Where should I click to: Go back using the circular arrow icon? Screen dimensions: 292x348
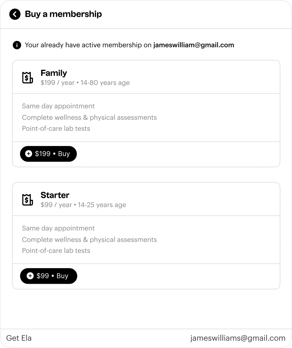[x=15, y=14]
